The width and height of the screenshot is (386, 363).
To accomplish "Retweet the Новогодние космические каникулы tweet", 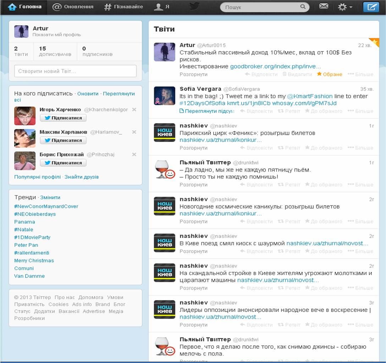I will 289,221.
